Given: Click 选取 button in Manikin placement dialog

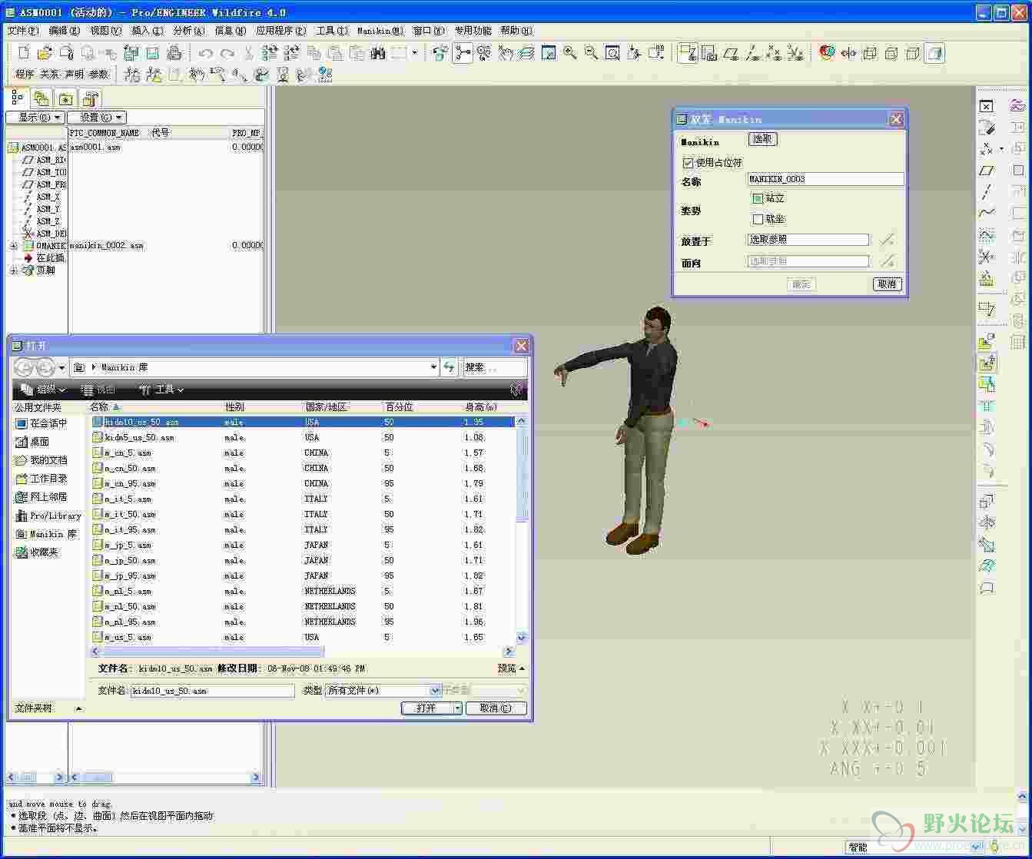Looking at the screenshot, I should [762, 139].
